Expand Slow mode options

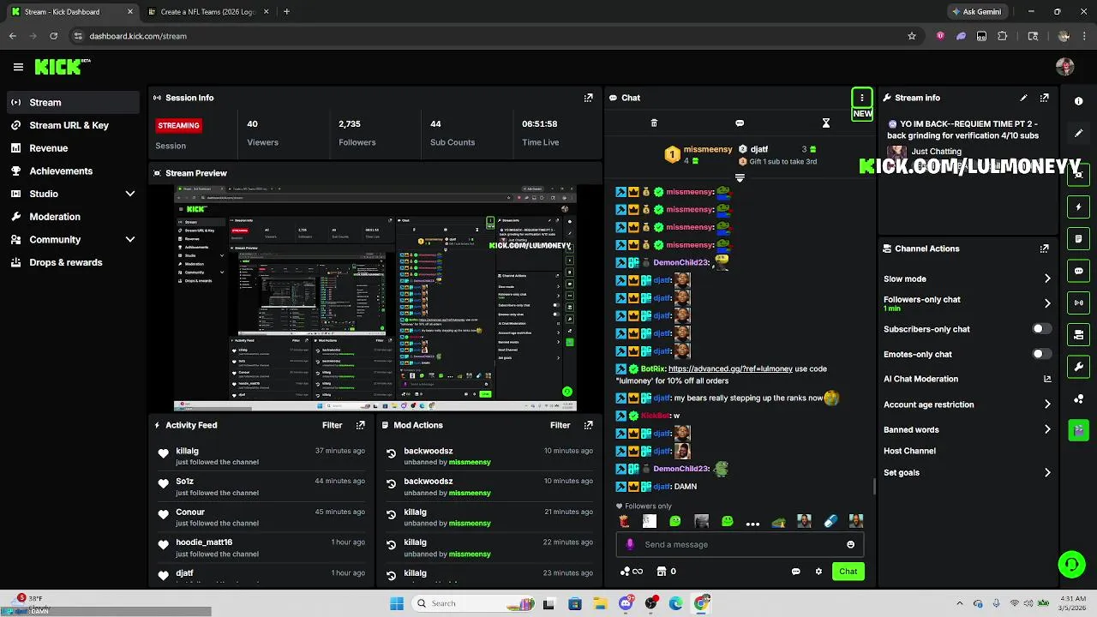tap(1047, 279)
